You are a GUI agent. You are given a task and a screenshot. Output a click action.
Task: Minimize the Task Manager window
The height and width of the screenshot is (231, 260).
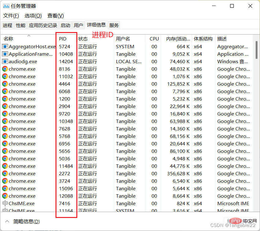tap(214, 6)
